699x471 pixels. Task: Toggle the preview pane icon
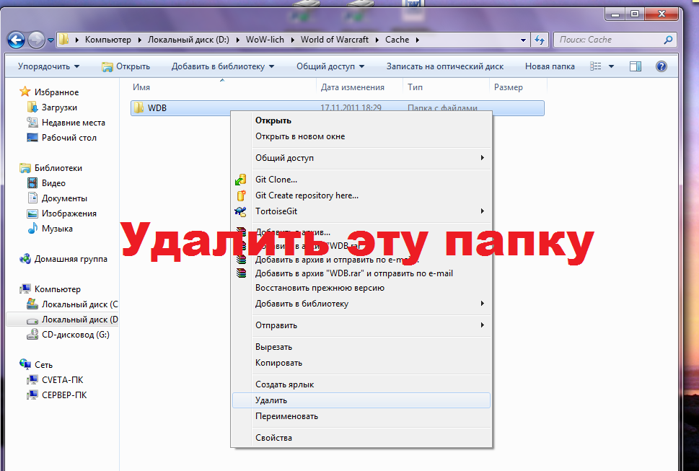click(636, 66)
